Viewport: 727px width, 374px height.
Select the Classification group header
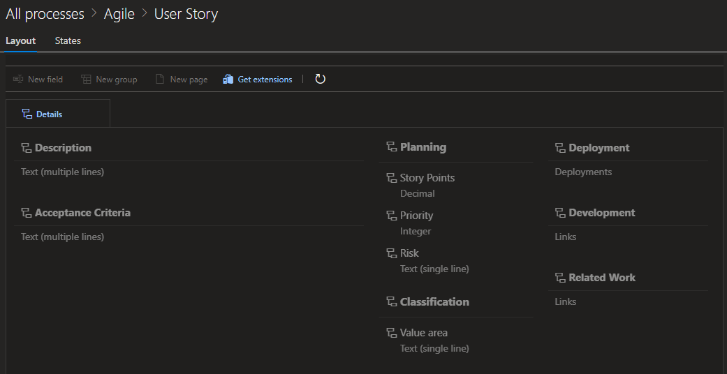click(x=434, y=302)
